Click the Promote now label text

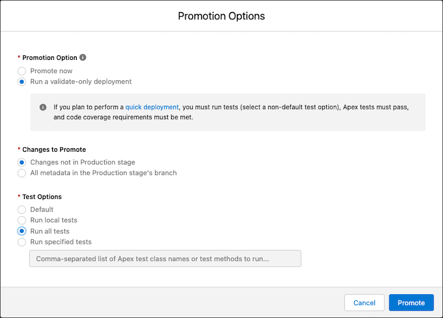click(51, 71)
